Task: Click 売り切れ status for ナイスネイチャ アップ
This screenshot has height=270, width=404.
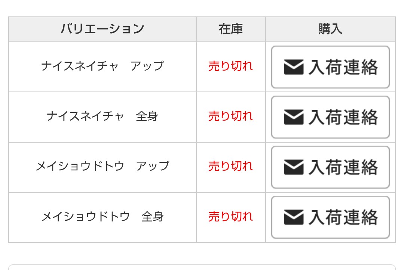Action: [x=230, y=66]
